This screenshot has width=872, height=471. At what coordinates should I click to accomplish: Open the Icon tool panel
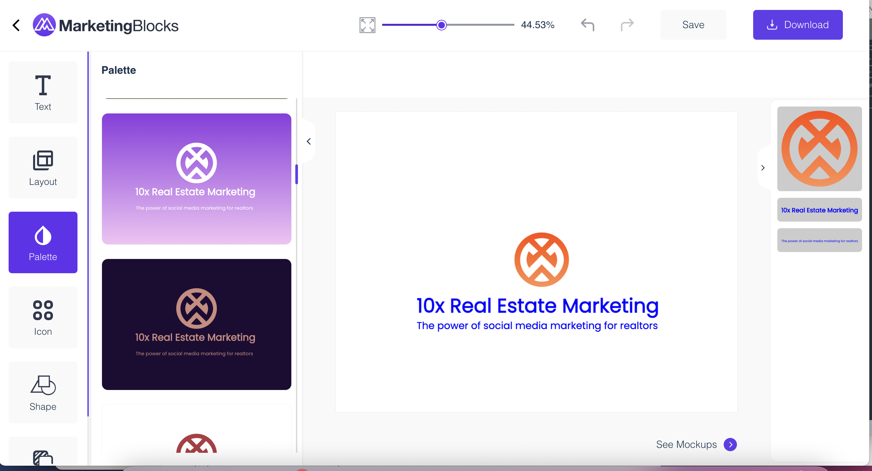(x=43, y=318)
